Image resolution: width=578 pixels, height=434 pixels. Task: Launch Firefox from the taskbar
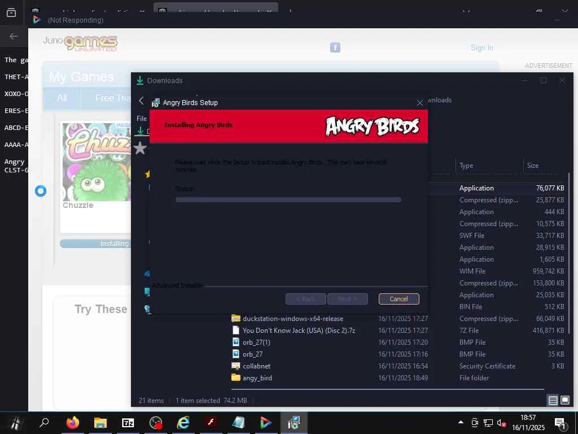coord(73,423)
